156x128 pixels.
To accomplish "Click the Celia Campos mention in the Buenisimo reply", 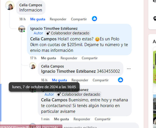I will click(54, 100).
